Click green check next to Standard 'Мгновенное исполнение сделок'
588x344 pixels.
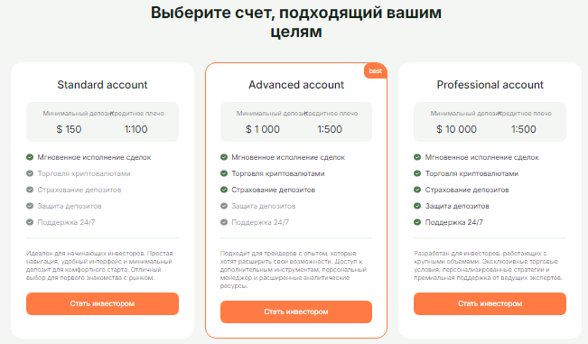tap(30, 157)
